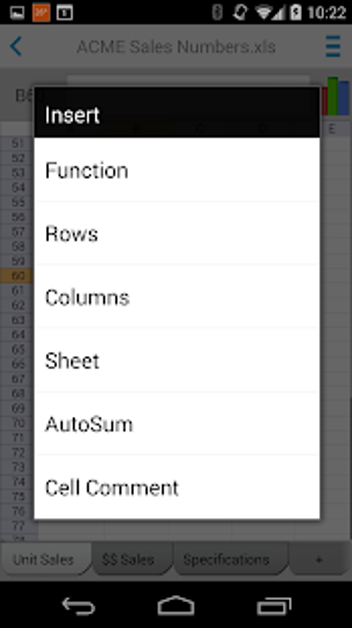Choose Sheet from the Insert menu

[x=177, y=361]
